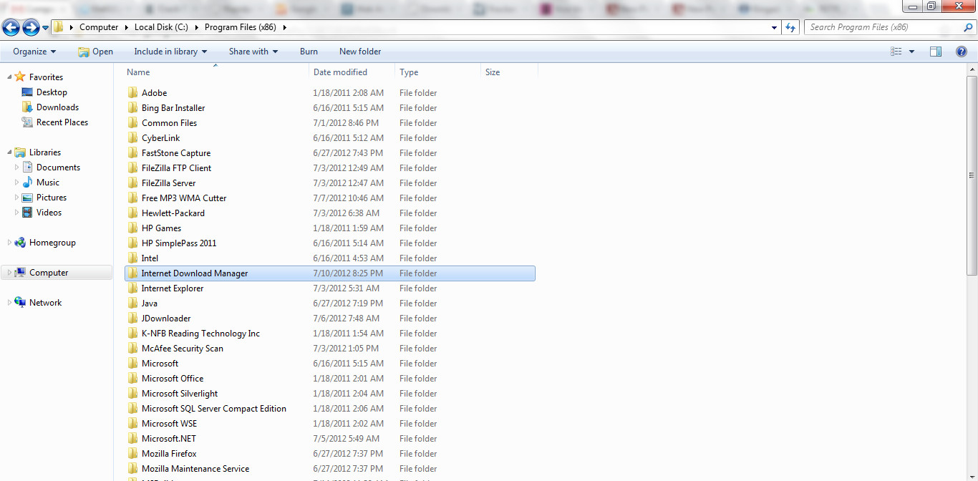Screen dimensions: 978x481
Task: Expand the Pictures library arrow
Action: coord(17,198)
